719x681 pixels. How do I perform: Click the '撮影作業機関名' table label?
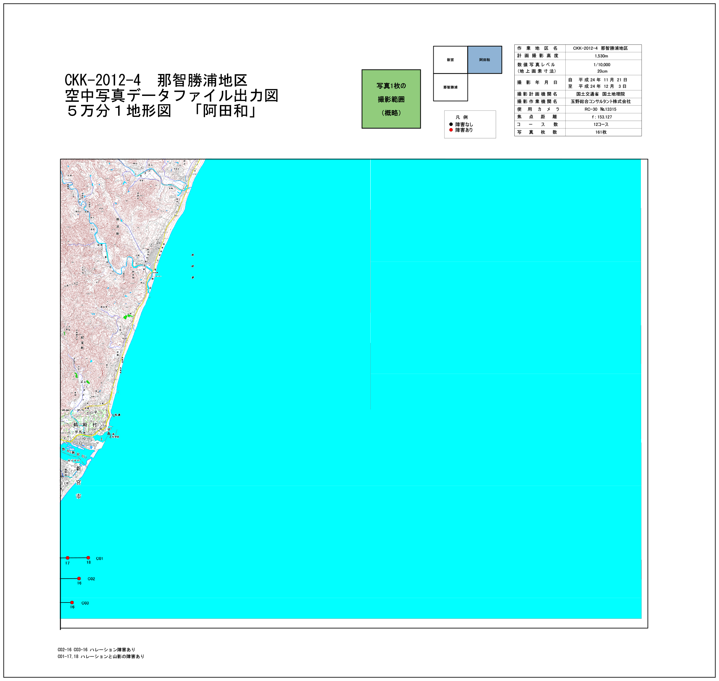[537, 102]
